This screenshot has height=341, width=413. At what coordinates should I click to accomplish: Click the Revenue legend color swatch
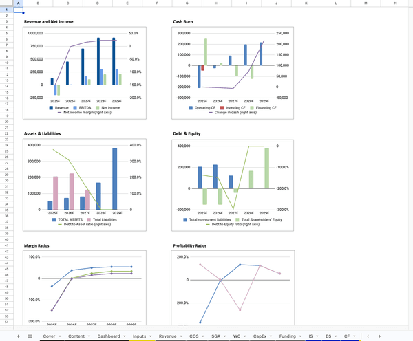click(52, 108)
